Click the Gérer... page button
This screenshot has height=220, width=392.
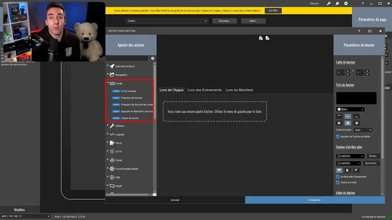[x=253, y=21]
